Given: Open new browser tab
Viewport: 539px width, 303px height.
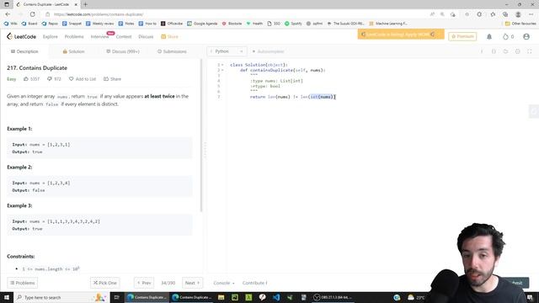Looking at the screenshot, I should (85, 4).
